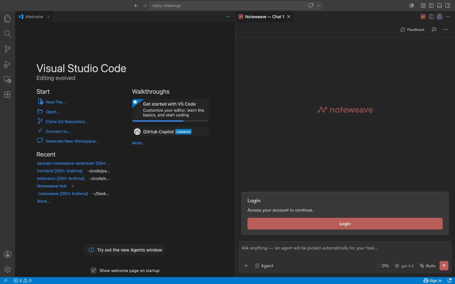Open Remote Explorer view in activity bar
The width and height of the screenshot is (455, 284).
7,79
